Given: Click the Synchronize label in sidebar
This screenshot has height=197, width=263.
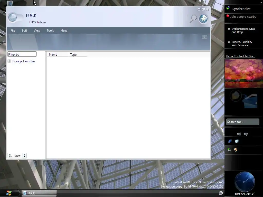Looking at the screenshot, I should point(241,9).
